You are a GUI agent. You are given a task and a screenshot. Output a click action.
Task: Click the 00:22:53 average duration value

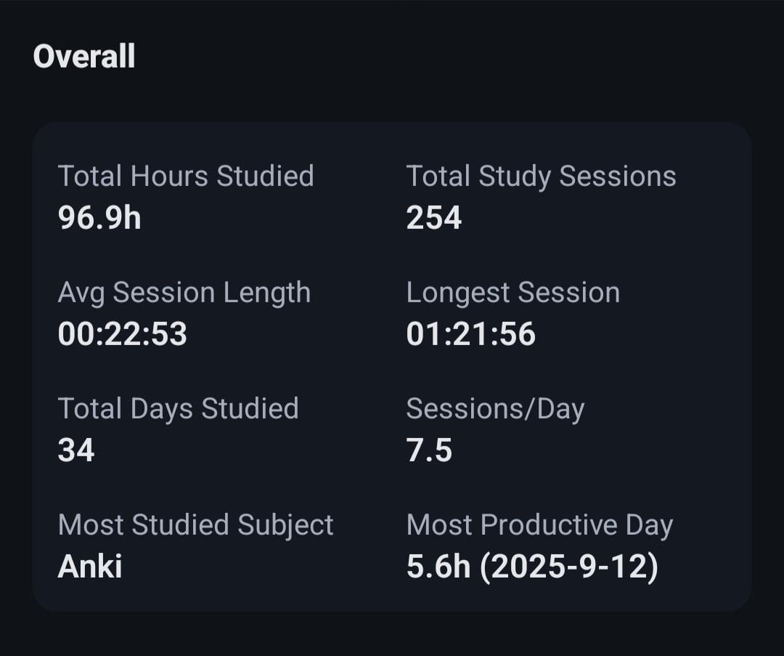[123, 334]
